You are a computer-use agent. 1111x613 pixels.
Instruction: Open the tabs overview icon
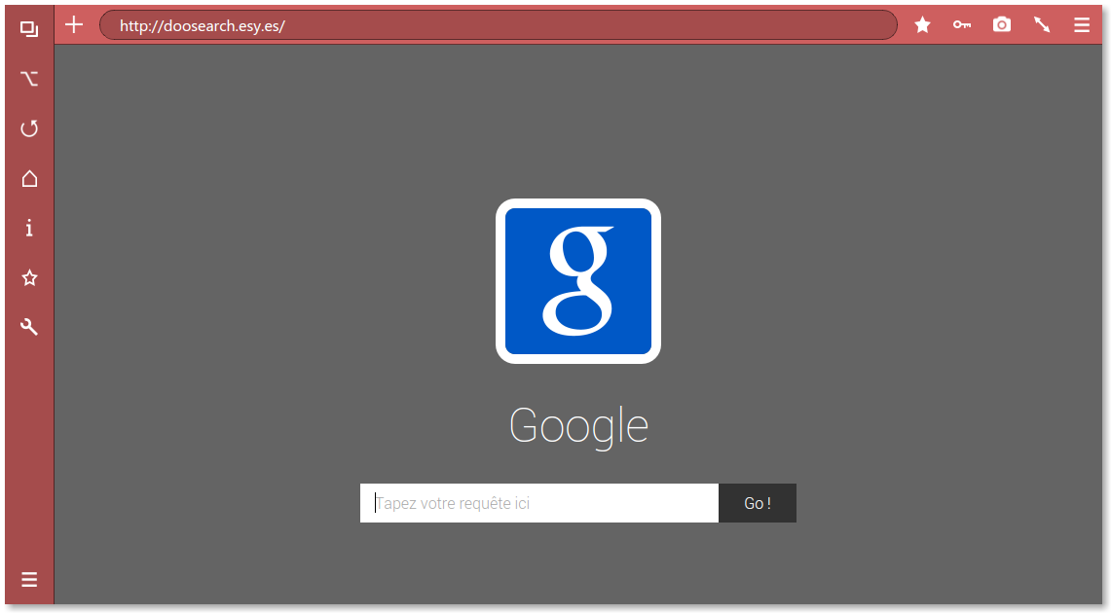click(29, 29)
